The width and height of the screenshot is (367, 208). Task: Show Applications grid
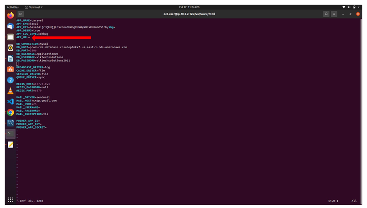(x=10, y=200)
